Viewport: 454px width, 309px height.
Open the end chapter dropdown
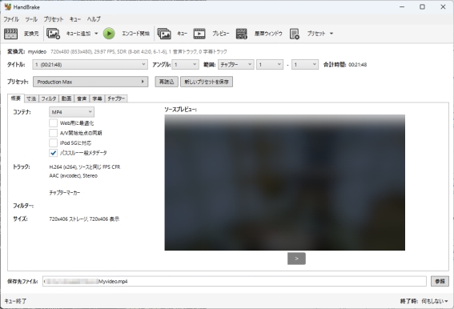(x=305, y=65)
